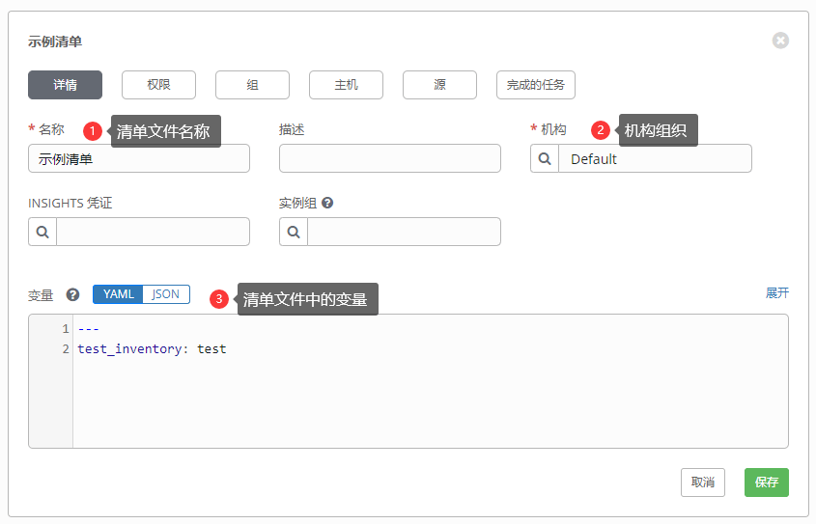The image size is (816, 524).
Task: Go to the 主机 tab
Action: [x=346, y=85]
